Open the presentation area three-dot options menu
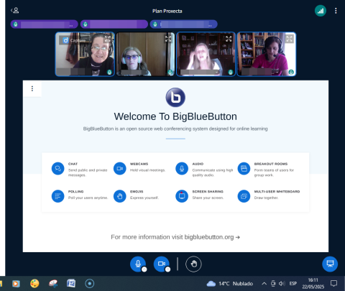The width and height of the screenshot is (345, 291). coord(32,88)
